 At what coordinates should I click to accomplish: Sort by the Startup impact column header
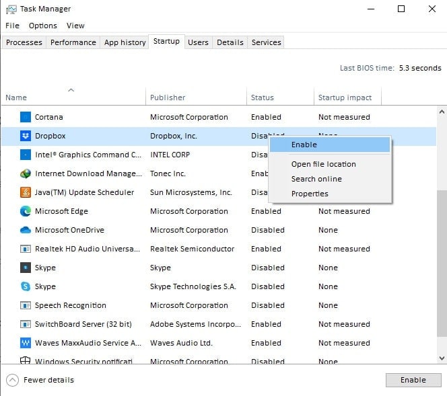(x=347, y=97)
